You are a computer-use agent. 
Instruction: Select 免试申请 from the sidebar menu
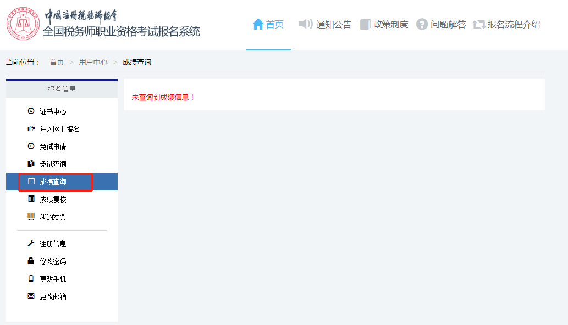click(x=53, y=147)
